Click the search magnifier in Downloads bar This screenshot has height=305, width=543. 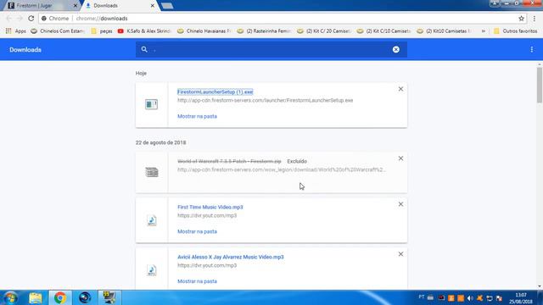click(x=144, y=49)
